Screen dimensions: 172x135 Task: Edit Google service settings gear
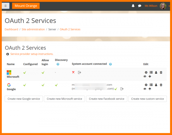coord(146,85)
